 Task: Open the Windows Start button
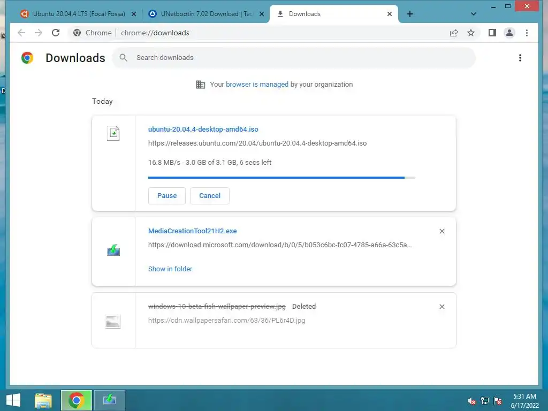click(13, 400)
